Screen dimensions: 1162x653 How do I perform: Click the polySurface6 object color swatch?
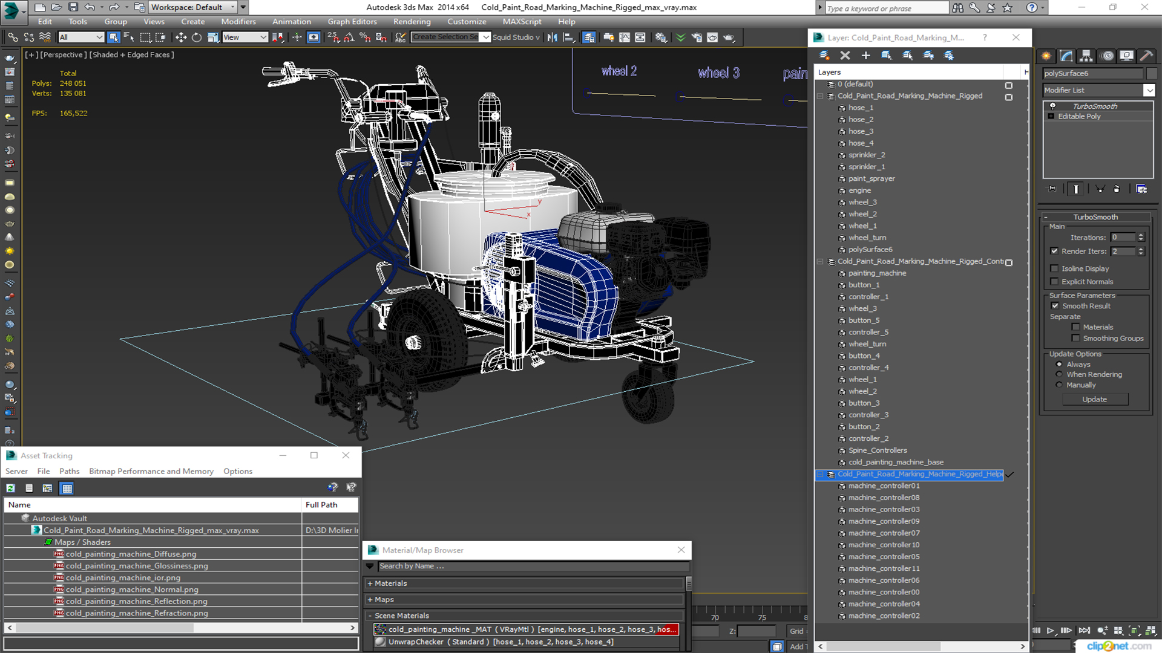(1151, 73)
